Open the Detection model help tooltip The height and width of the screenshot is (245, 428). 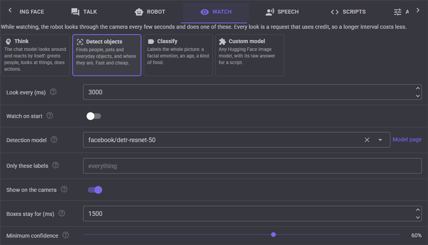(x=54, y=140)
